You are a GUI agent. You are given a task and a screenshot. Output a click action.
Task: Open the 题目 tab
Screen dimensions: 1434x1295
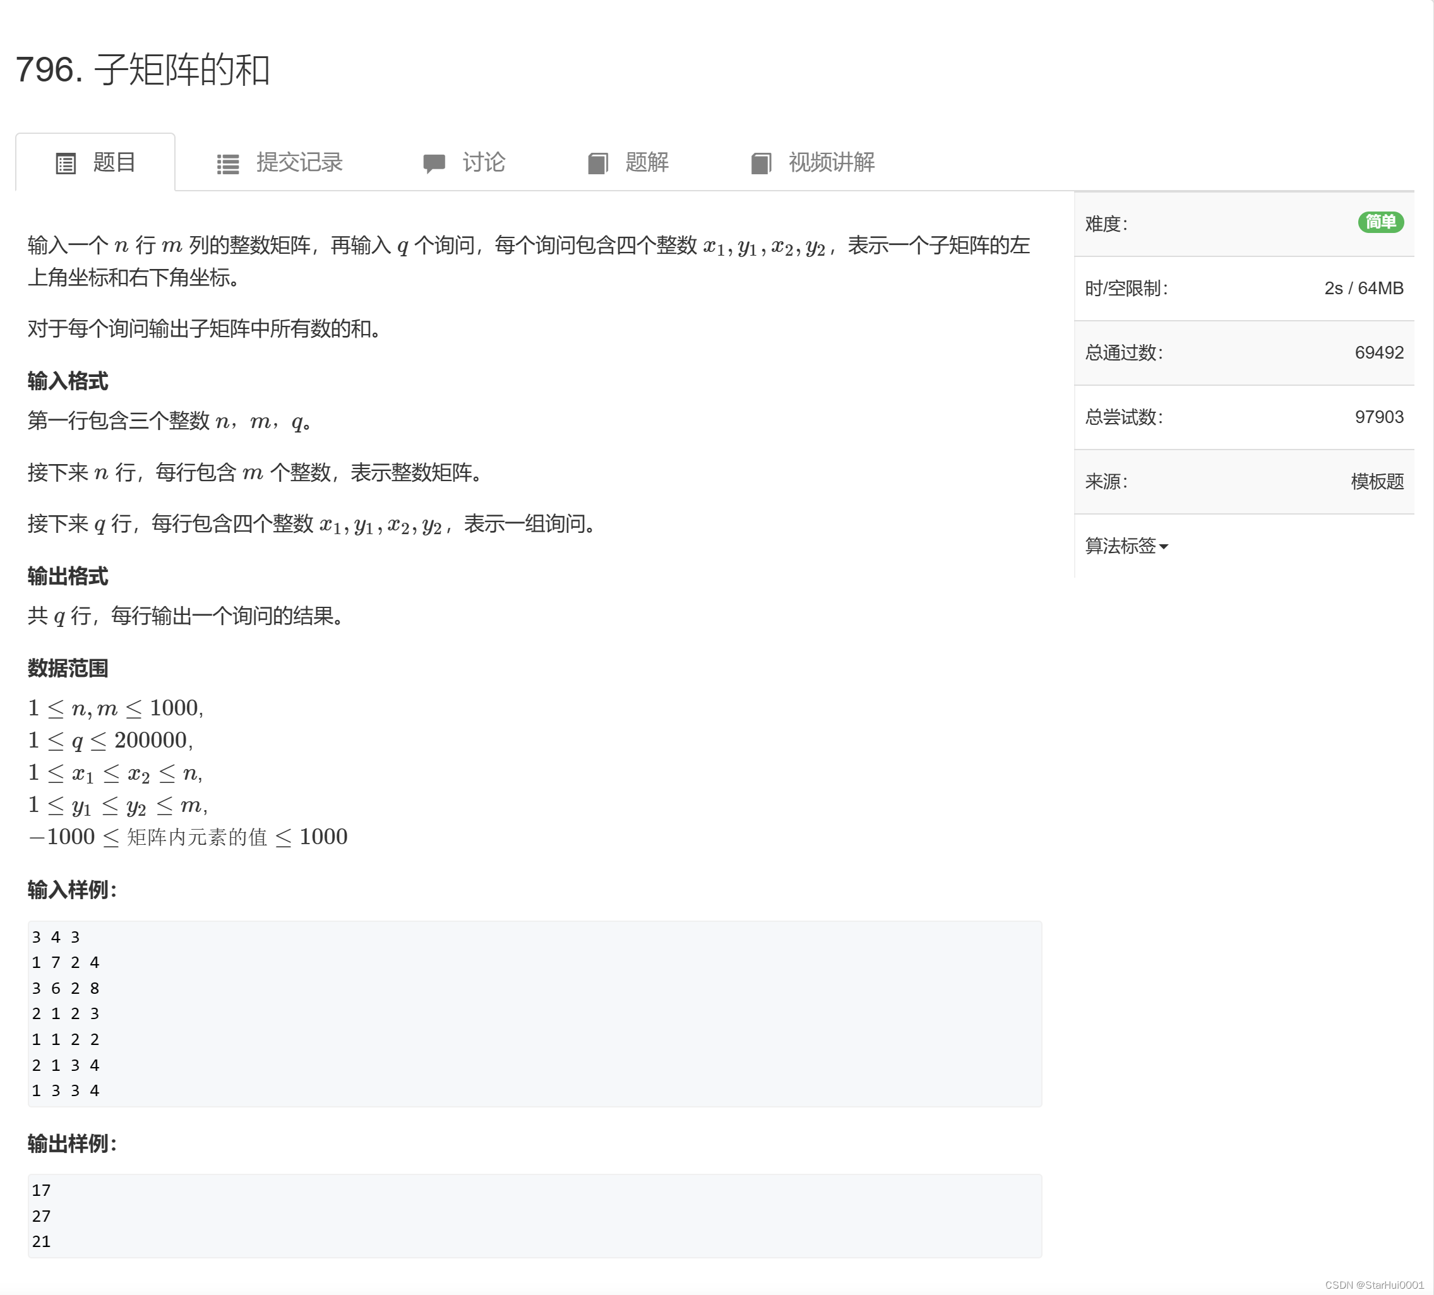pos(113,162)
